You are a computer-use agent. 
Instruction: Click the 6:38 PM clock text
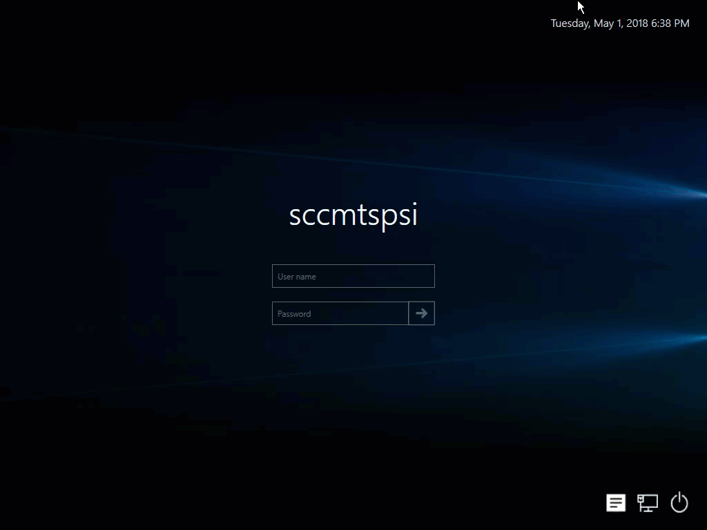pos(670,23)
